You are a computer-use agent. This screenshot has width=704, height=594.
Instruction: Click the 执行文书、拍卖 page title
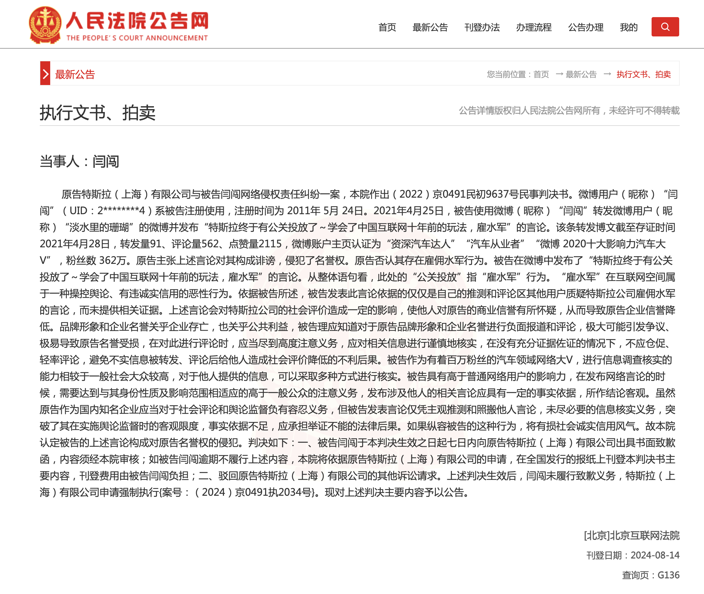98,112
